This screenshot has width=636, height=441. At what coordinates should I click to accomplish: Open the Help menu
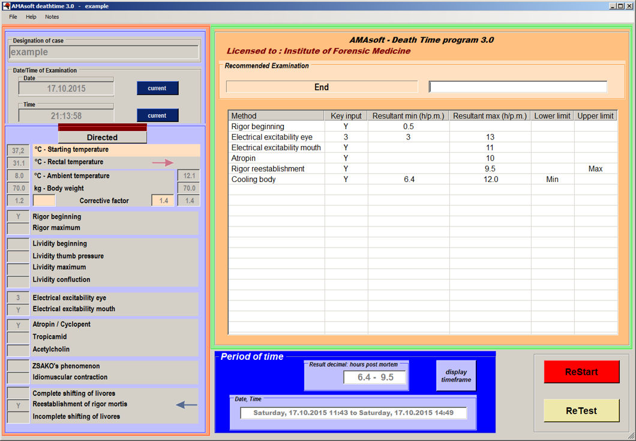pos(31,17)
